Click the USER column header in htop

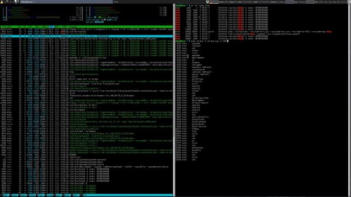pos(9,27)
